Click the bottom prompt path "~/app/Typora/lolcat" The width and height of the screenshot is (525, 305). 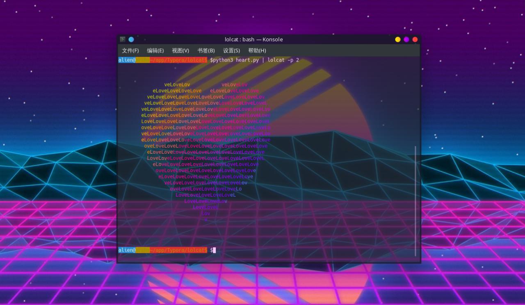point(177,250)
